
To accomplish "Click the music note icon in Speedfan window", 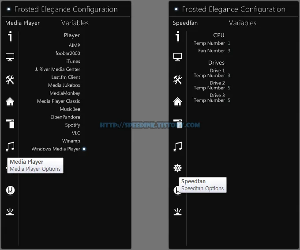I will [178, 146].
